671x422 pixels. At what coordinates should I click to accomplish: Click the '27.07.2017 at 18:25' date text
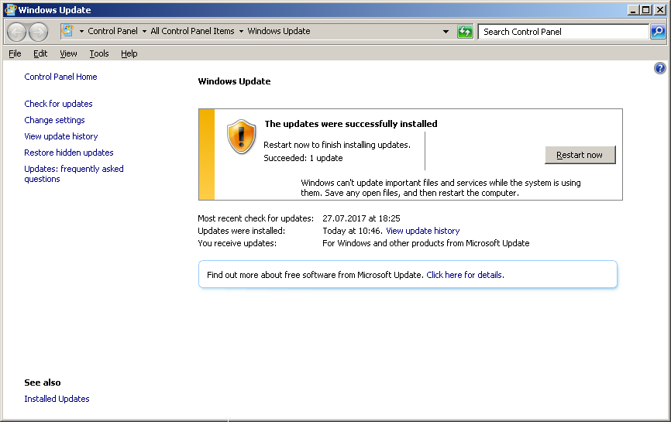[361, 218]
